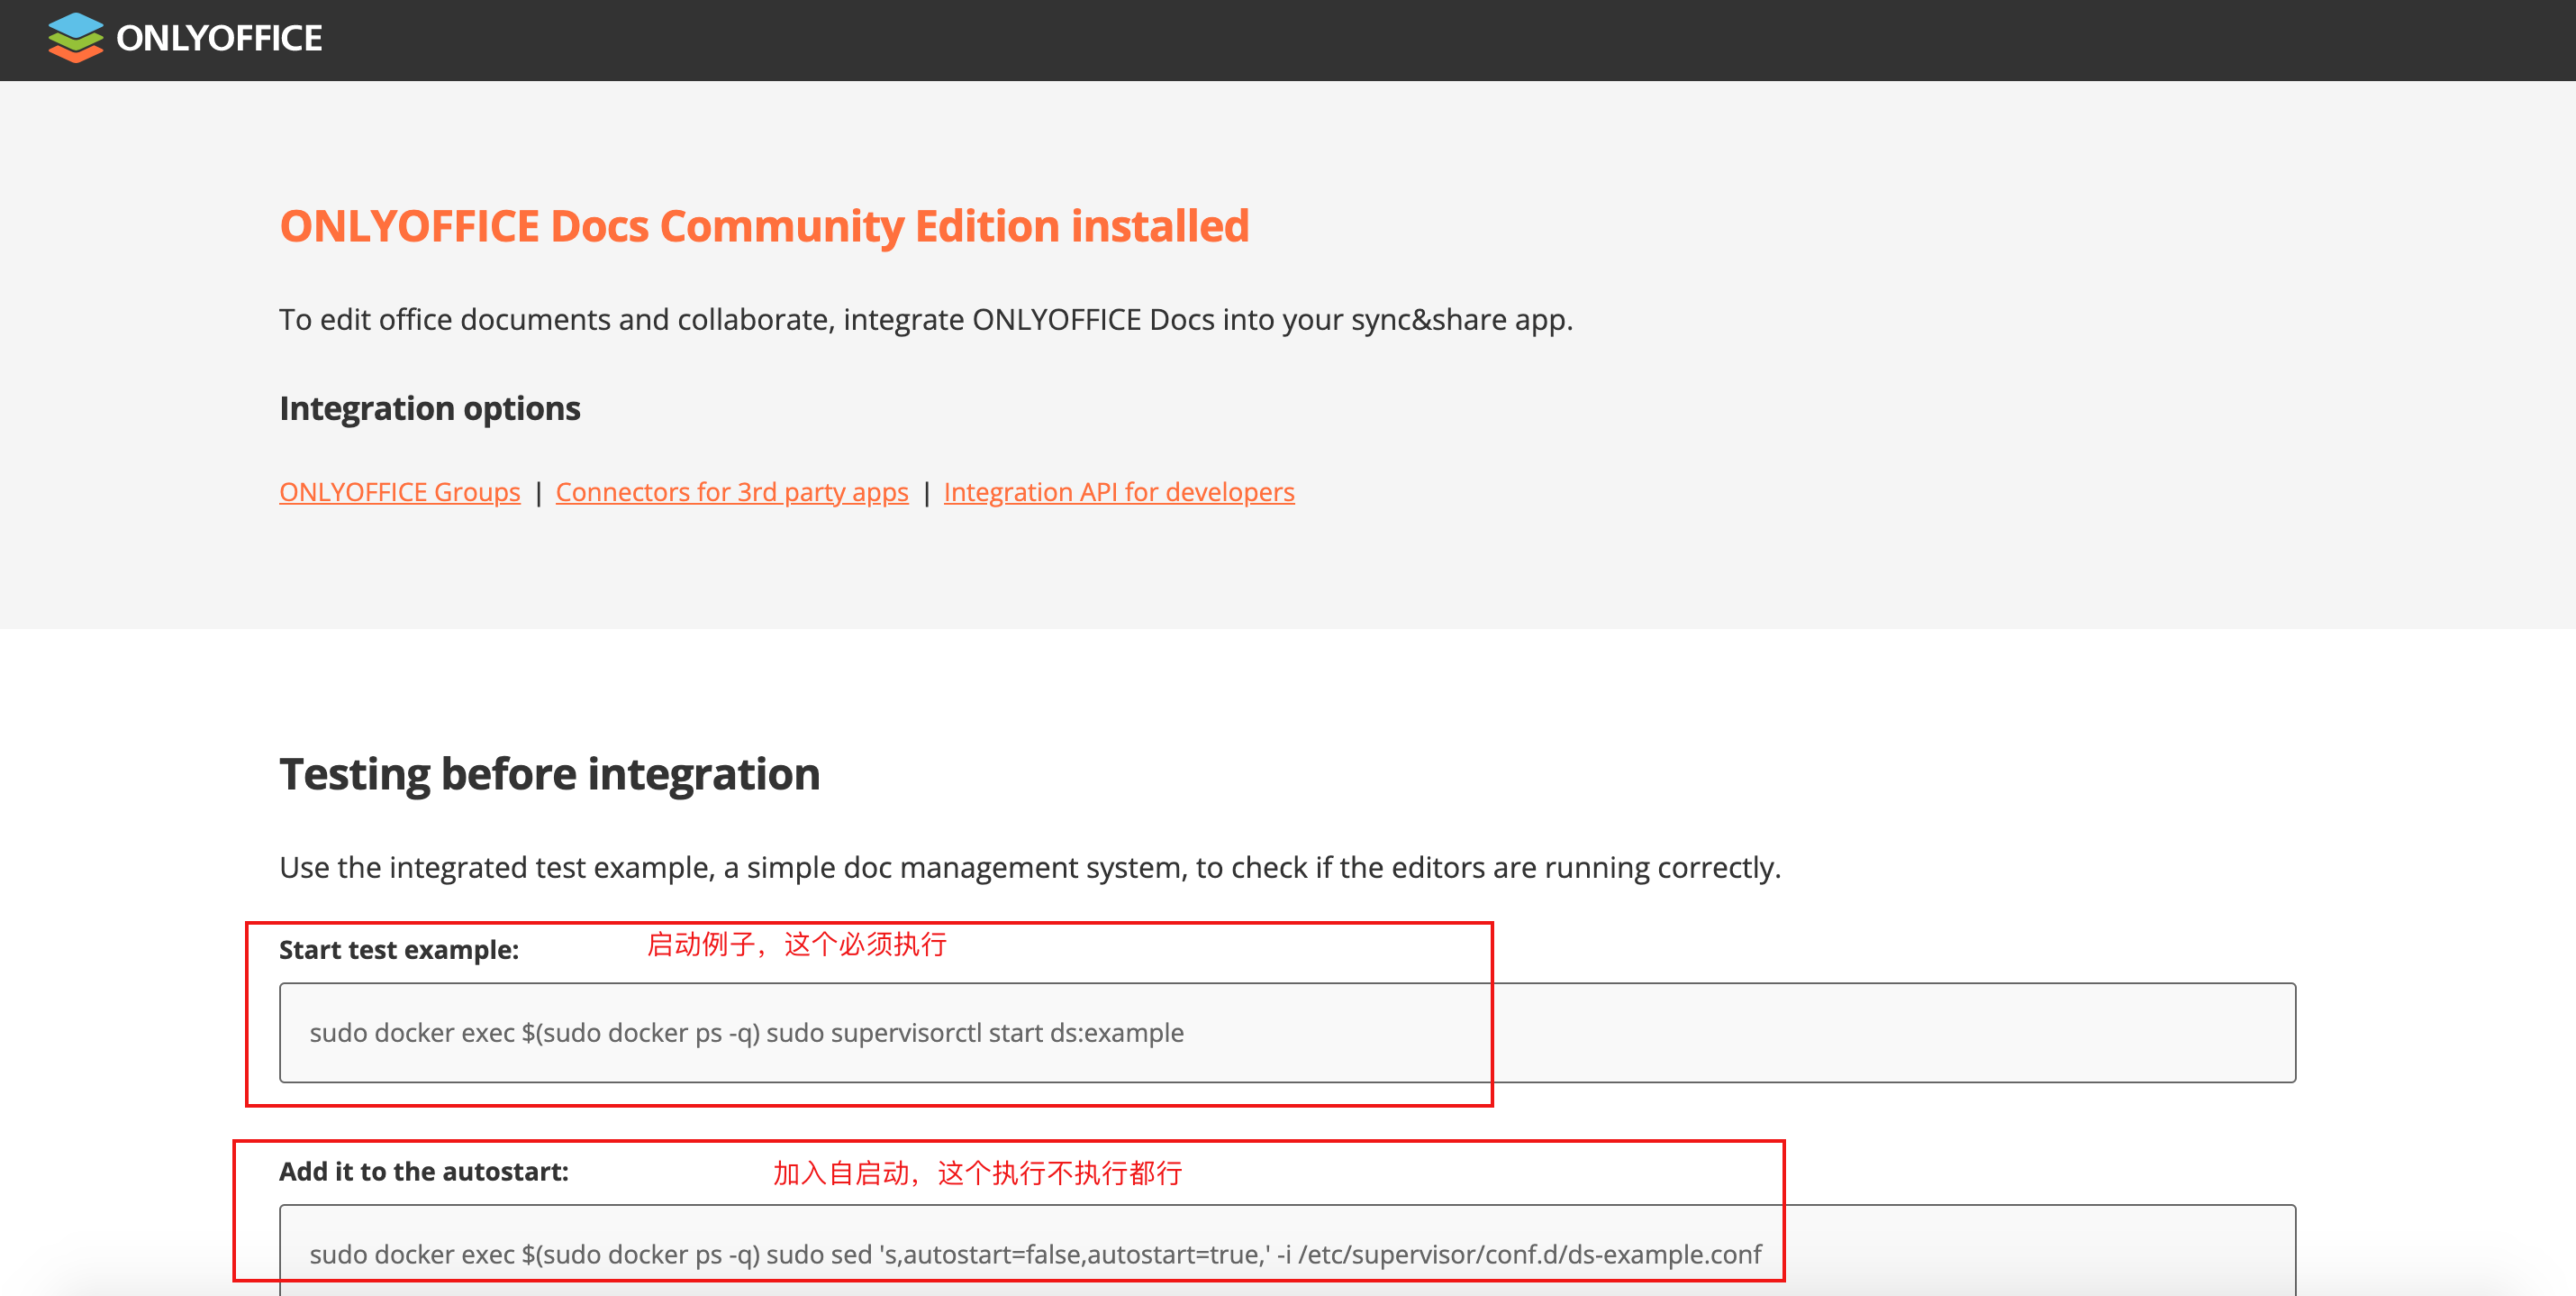
Task: Click the ONLYOFFICE brand text in header
Action: coord(219,38)
